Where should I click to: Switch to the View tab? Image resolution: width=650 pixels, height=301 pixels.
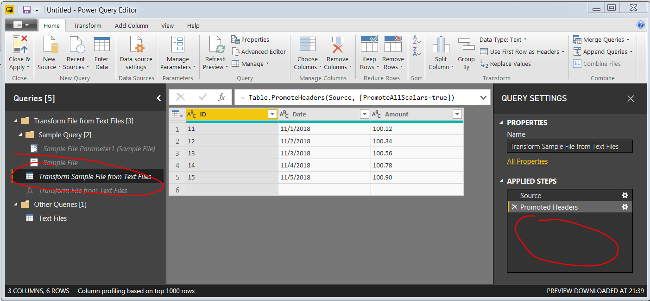[167, 26]
